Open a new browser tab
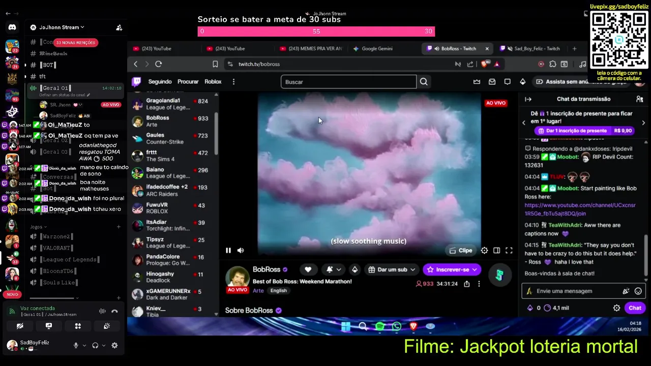Image resolution: width=651 pixels, height=366 pixels. pyautogui.click(x=574, y=49)
